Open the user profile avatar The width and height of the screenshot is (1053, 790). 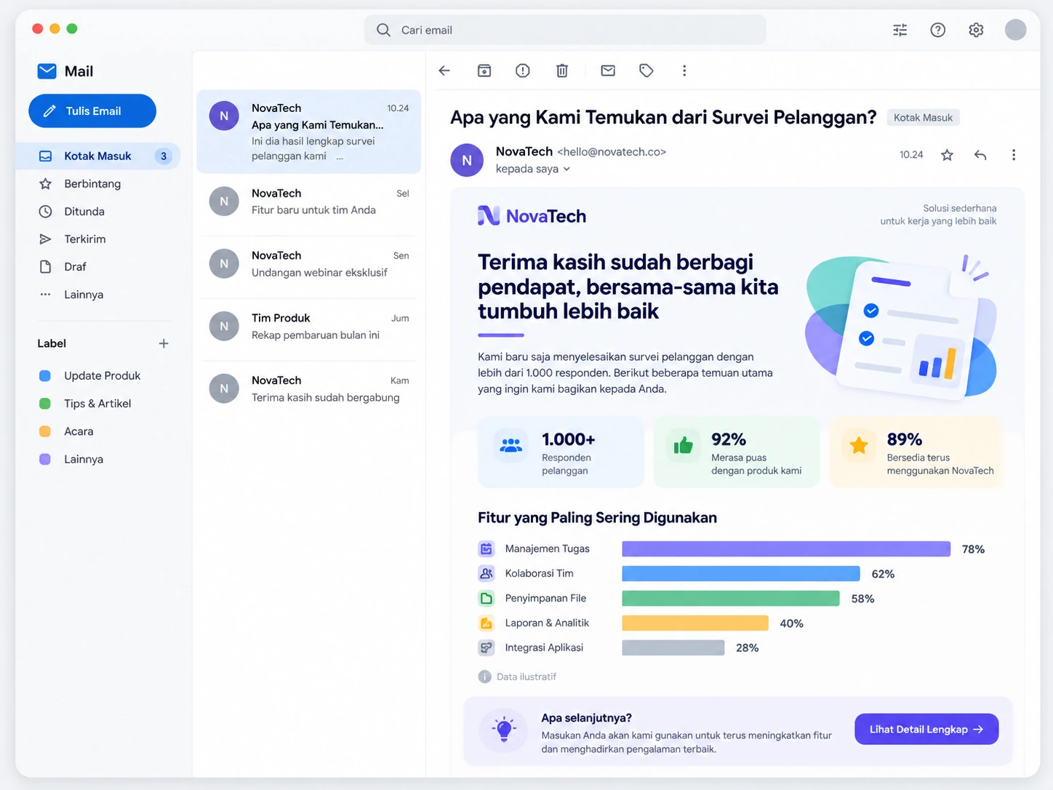click(1015, 30)
